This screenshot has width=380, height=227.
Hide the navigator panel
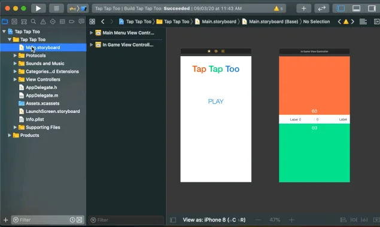(341, 8)
